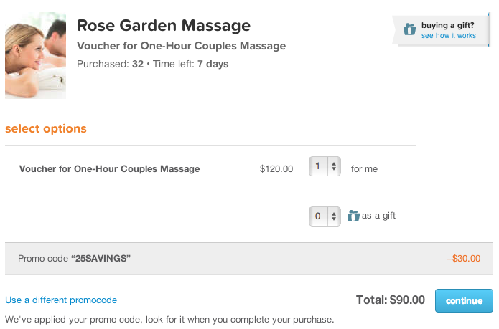
Task: Click the bold voucher option label in options list
Action: pos(109,169)
